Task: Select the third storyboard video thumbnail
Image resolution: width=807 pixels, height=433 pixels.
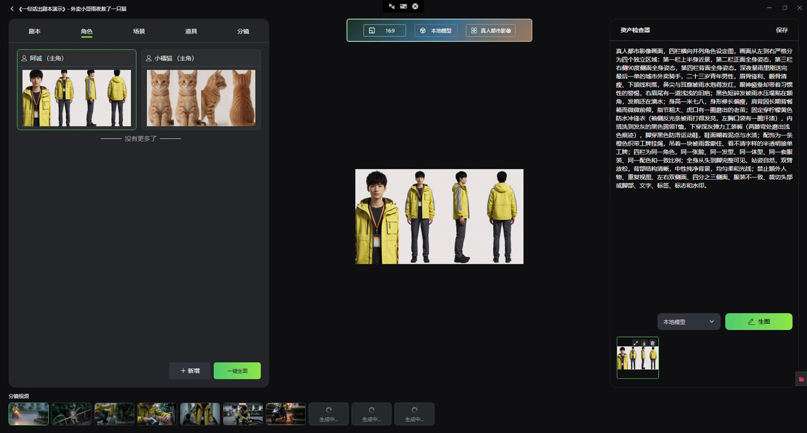Action: click(x=114, y=414)
